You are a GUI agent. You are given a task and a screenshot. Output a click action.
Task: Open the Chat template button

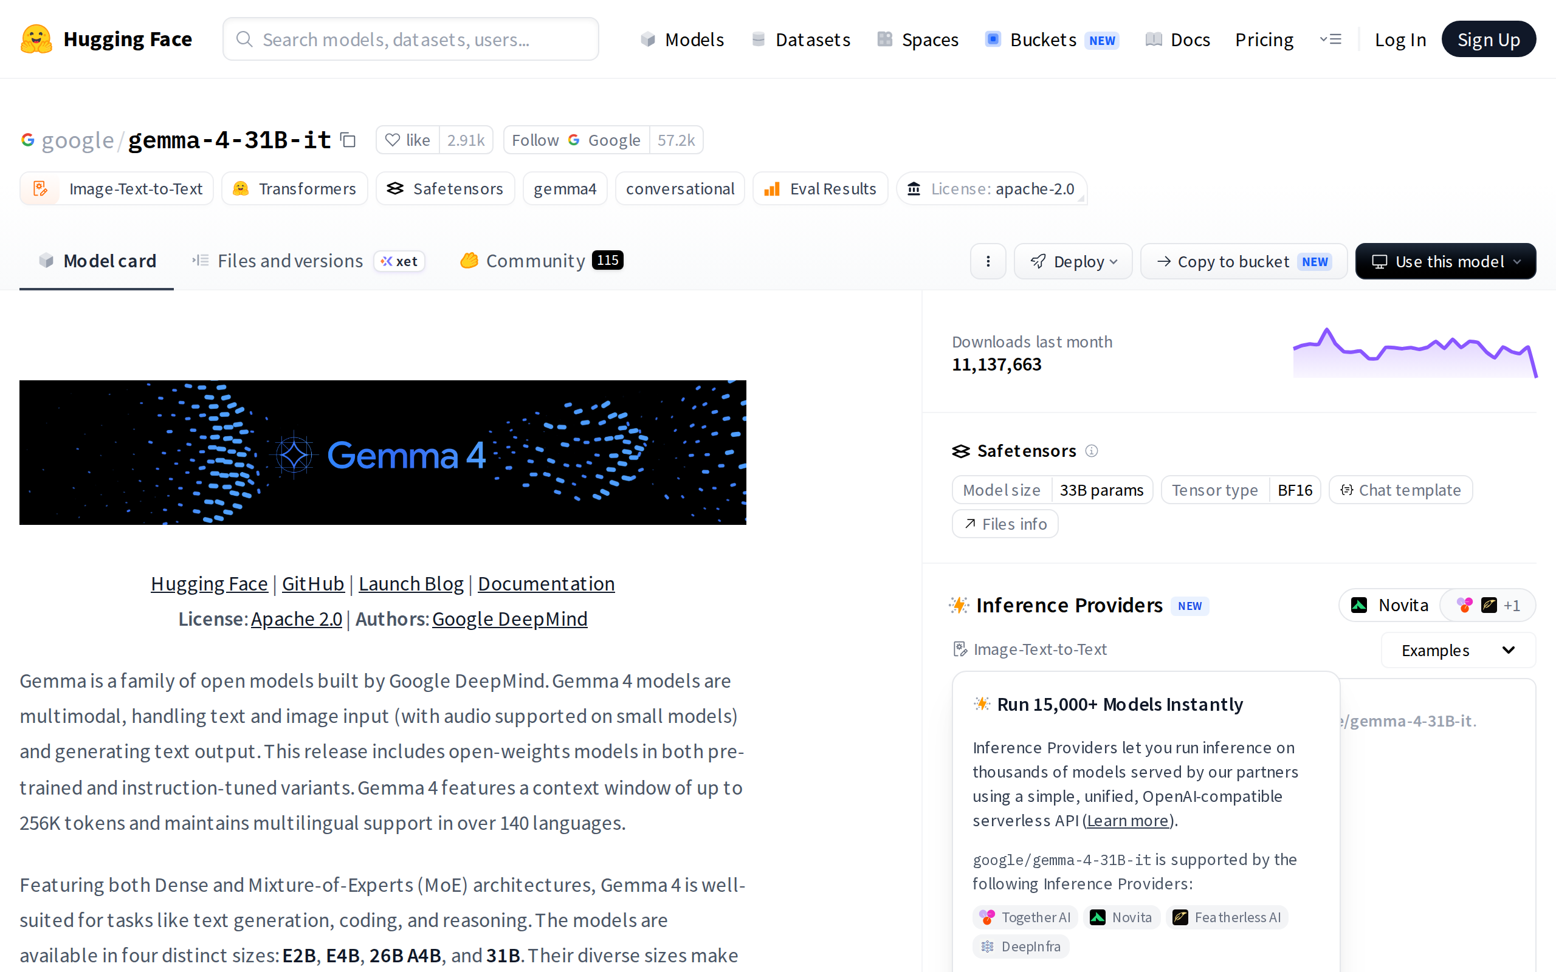[1400, 490]
